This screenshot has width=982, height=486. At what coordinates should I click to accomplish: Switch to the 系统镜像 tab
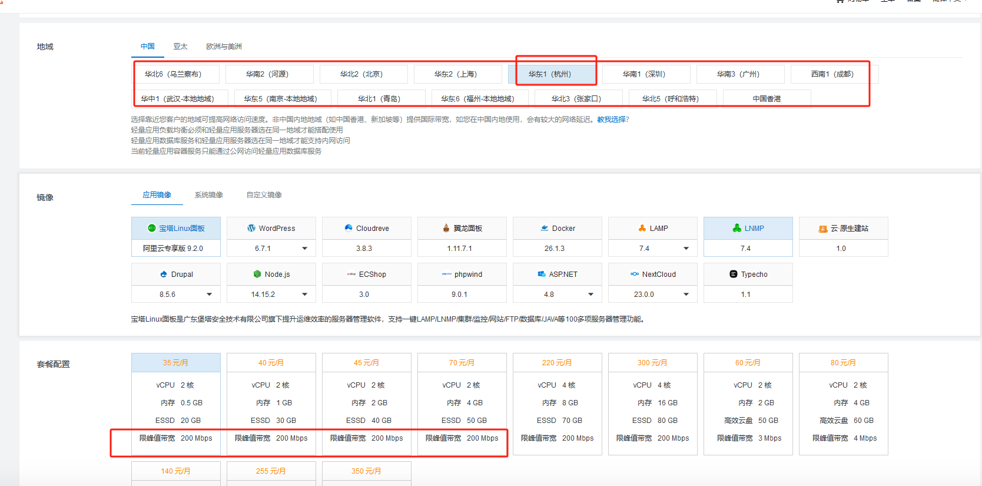coord(209,195)
